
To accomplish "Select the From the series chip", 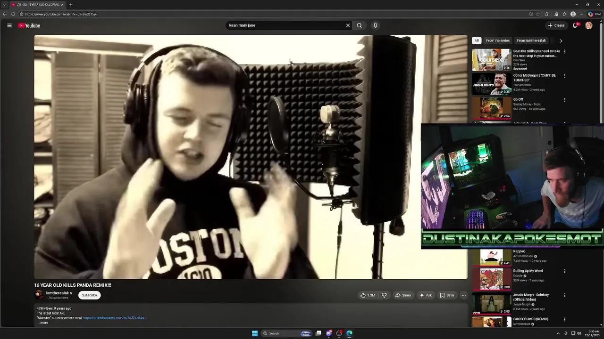I will 498,40.
